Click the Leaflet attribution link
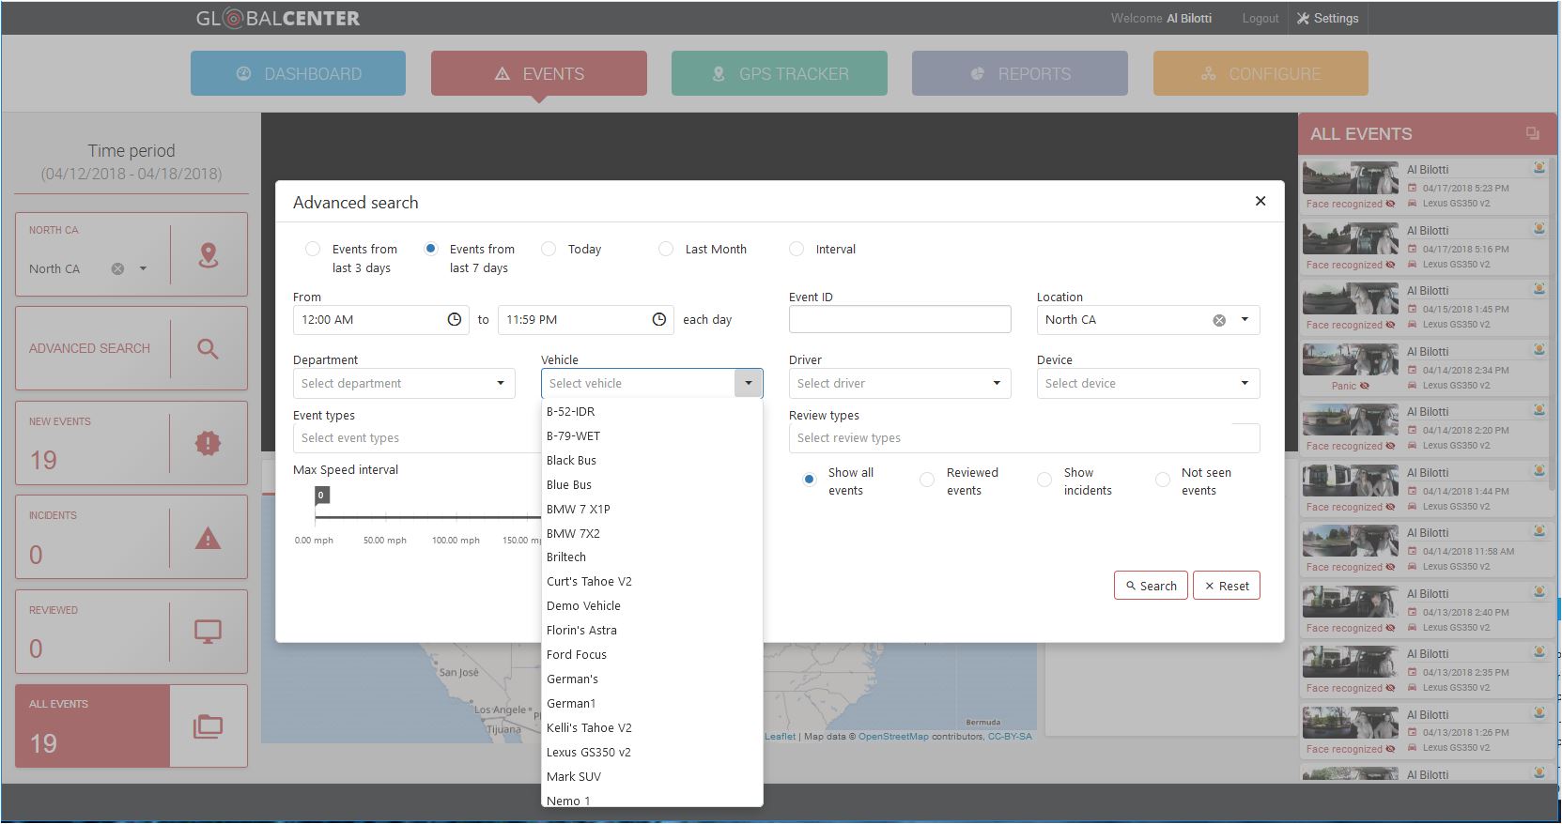This screenshot has width=1562, height=824. 780,737
